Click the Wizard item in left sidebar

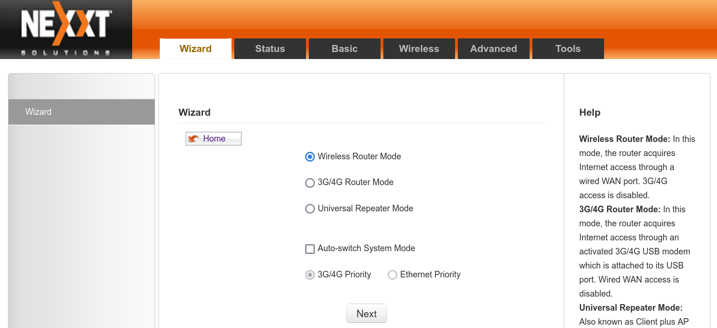point(82,112)
